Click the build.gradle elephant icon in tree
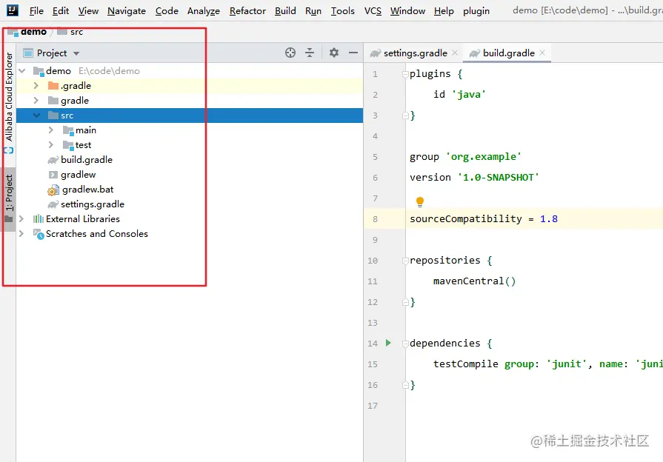Viewport: 663px width, 462px height. [53, 160]
